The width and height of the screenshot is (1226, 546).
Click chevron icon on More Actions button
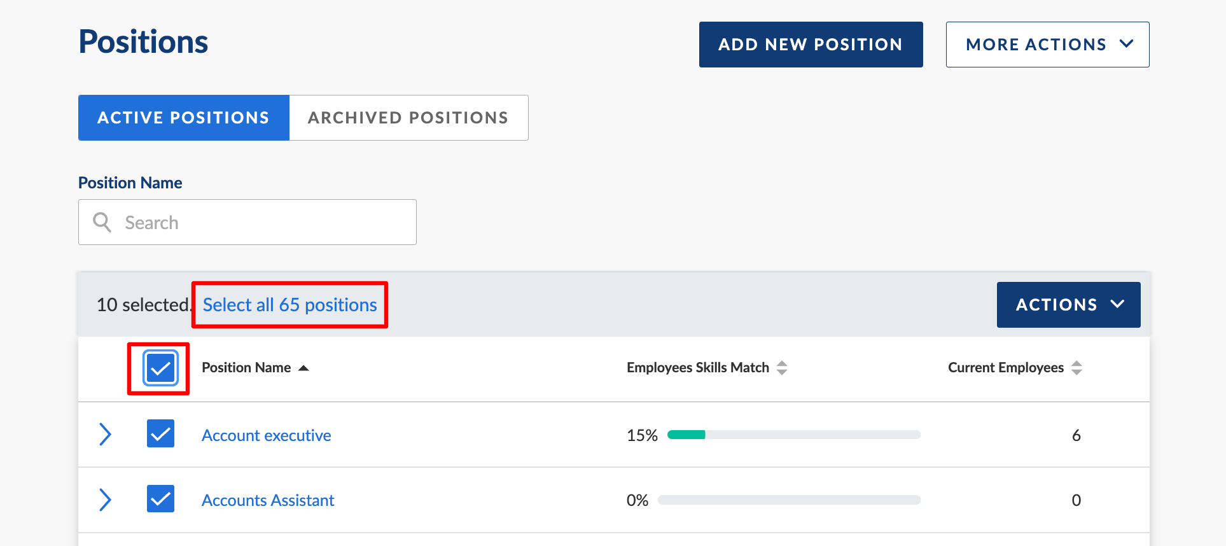point(1126,44)
